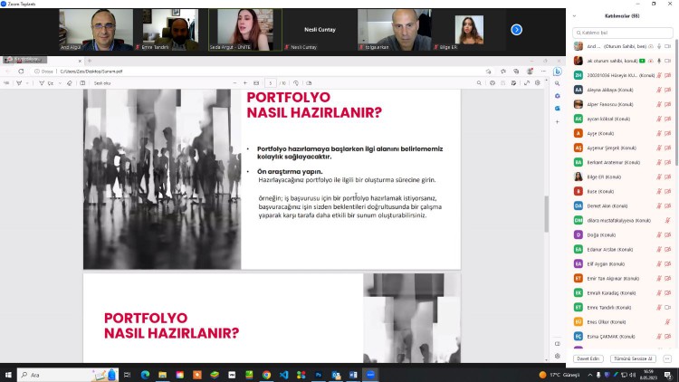Open taskbar weather 17°C Güneşli widget

(559, 375)
